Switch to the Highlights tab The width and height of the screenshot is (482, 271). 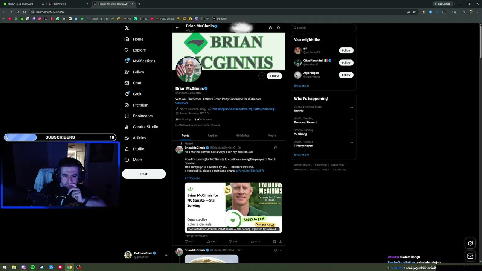tap(243, 135)
